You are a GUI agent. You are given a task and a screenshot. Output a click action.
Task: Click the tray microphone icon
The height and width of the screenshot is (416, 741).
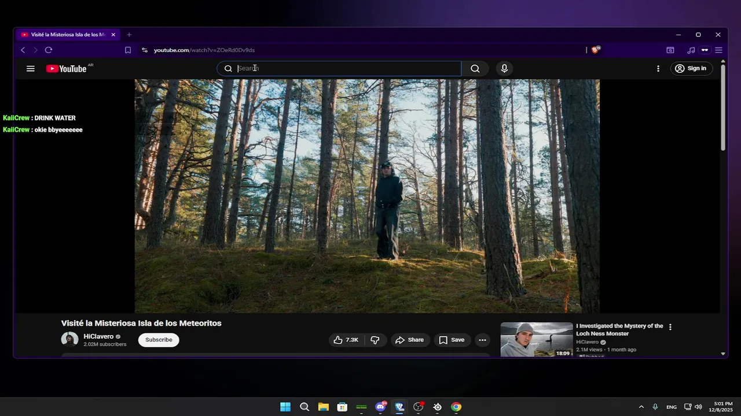[655, 407]
